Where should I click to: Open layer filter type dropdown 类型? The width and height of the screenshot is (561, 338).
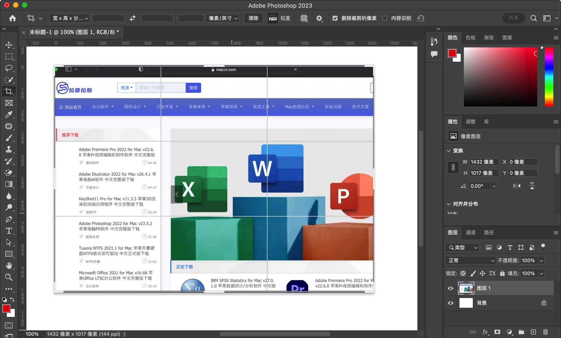[462, 247]
